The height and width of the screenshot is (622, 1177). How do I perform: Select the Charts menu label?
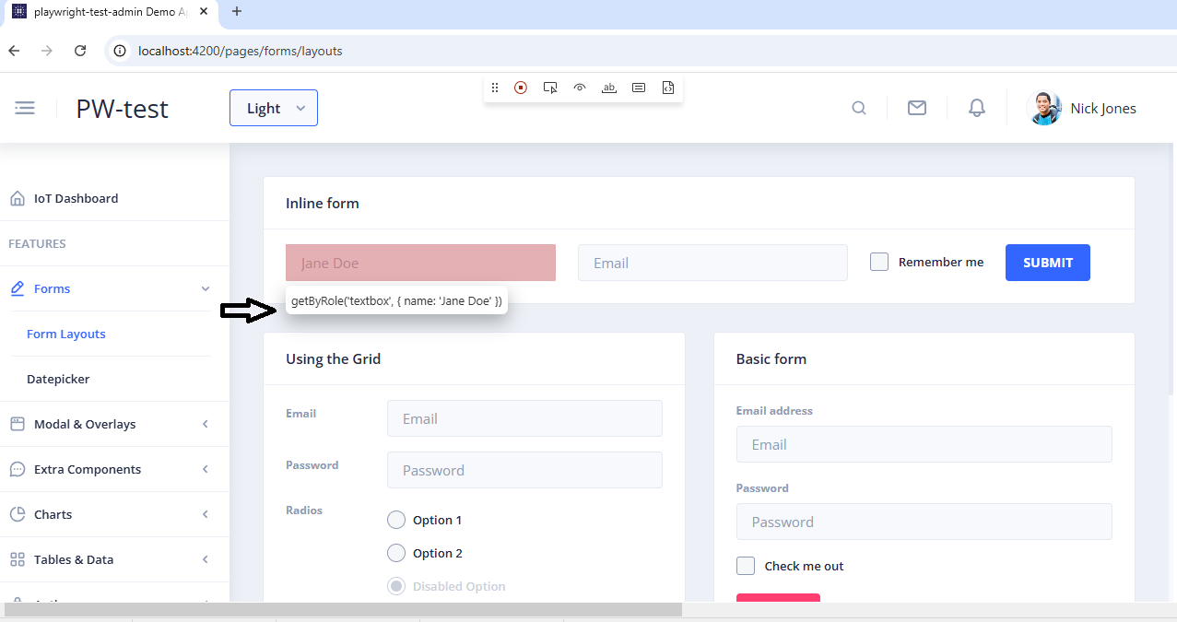[x=53, y=514]
